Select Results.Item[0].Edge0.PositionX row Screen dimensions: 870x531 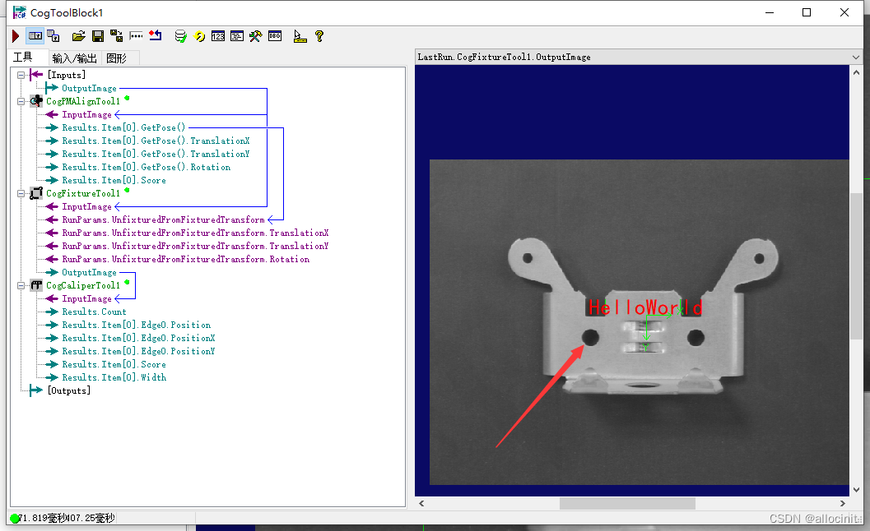(x=139, y=338)
